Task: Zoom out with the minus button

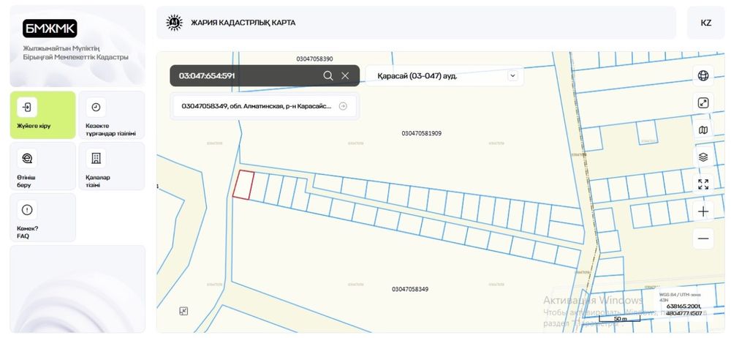Action: tap(703, 239)
